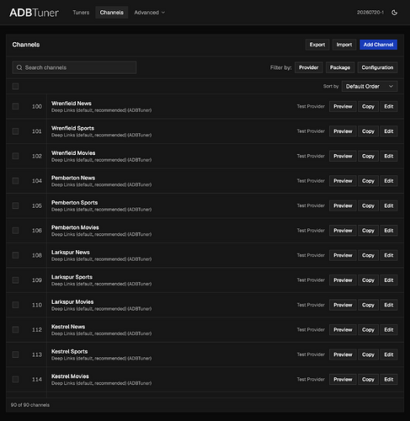410x421 pixels.
Task: Filter channels by Provider
Action: [x=309, y=67]
